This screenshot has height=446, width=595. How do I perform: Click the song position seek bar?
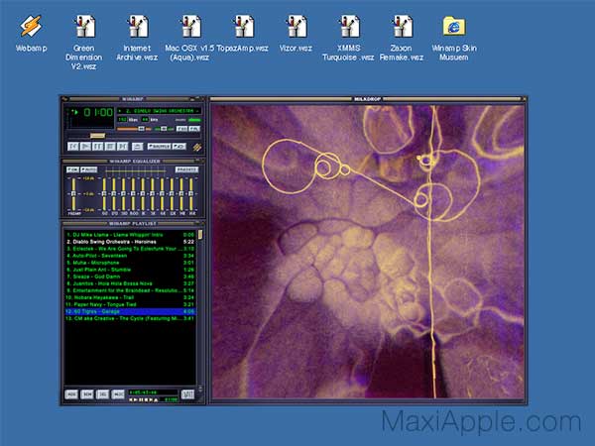click(133, 136)
